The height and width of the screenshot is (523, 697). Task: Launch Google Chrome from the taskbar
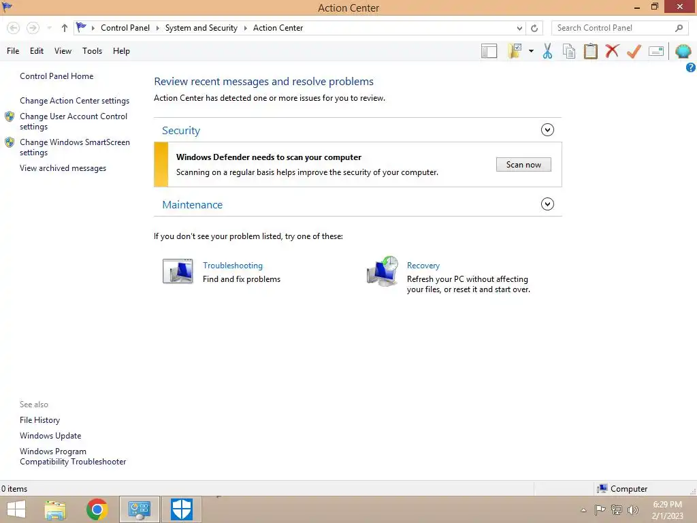[97, 509]
